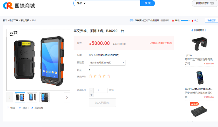The width and height of the screenshot is (218, 127).
Task: Show next thumbnails with right arrow
Action: (67, 97)
